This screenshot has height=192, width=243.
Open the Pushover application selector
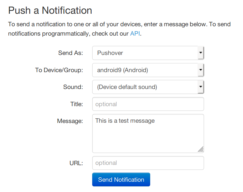(145, 53)
